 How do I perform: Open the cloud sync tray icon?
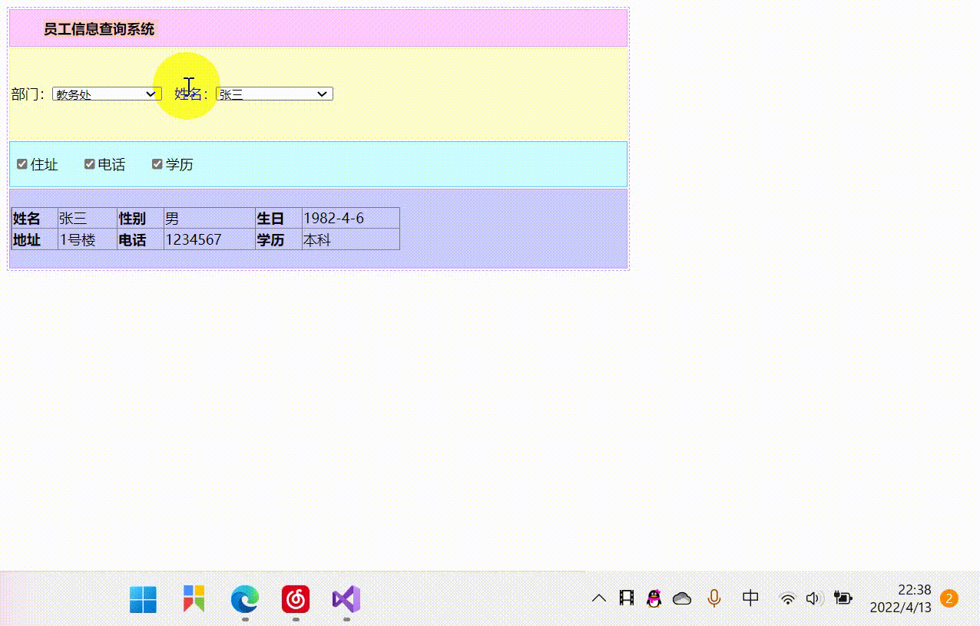pos(682,598)
